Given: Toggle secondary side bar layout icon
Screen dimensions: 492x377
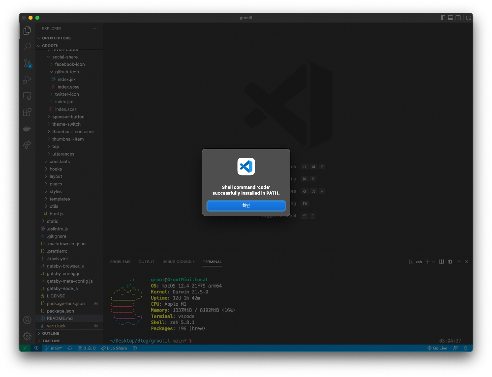Looking at the screenshot, I should (x=458, y=18).
